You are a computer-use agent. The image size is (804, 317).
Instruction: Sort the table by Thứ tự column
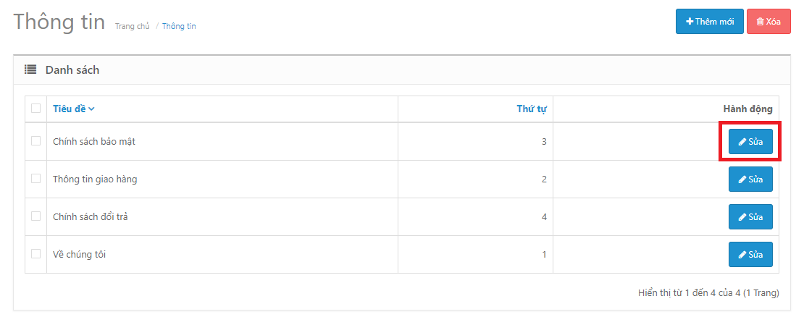(531, 109)
